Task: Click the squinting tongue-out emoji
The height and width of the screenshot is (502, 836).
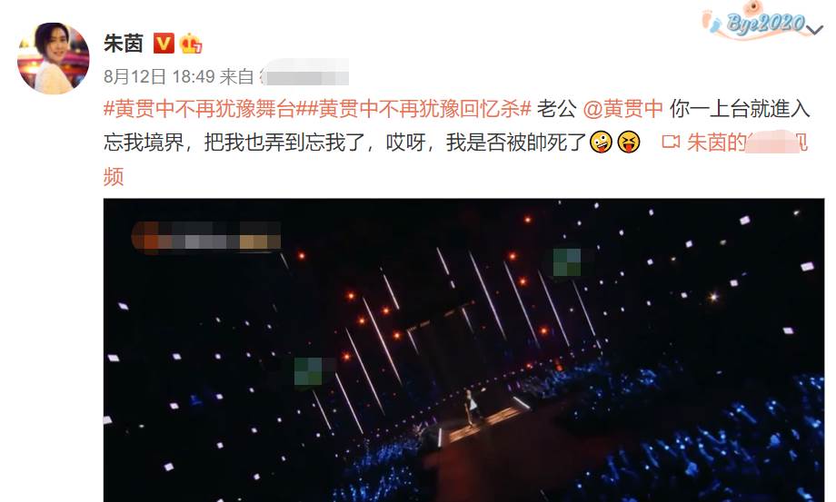Action: click(x=628, y=143)
